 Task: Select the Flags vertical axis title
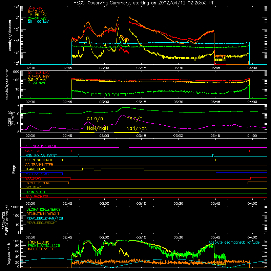(x=14, y=169)
